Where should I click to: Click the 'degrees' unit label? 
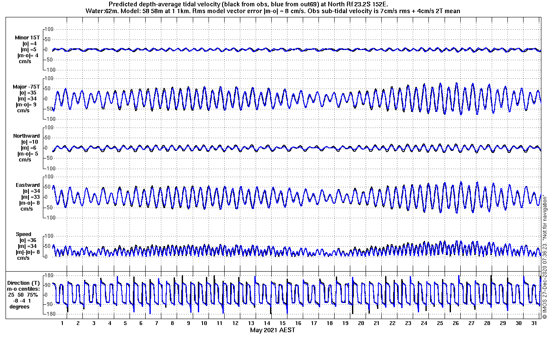20,306
